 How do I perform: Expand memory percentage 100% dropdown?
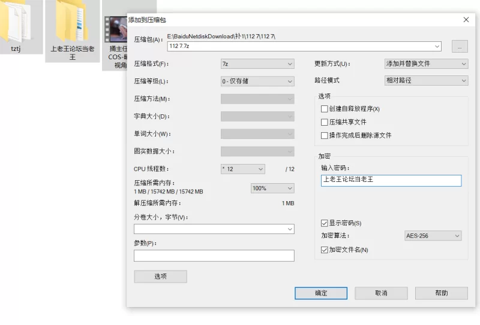(x=272, y=188)
